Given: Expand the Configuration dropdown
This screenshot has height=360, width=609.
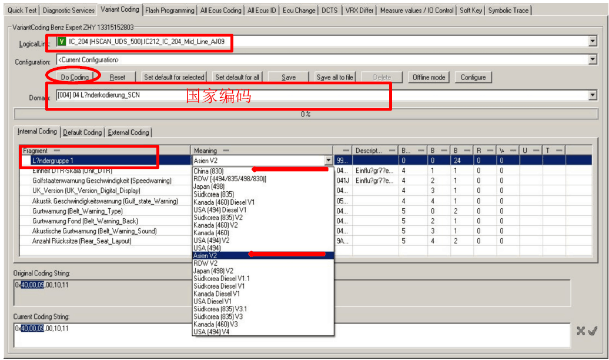Looking at the screenshot, I should (x=593, y=59).
